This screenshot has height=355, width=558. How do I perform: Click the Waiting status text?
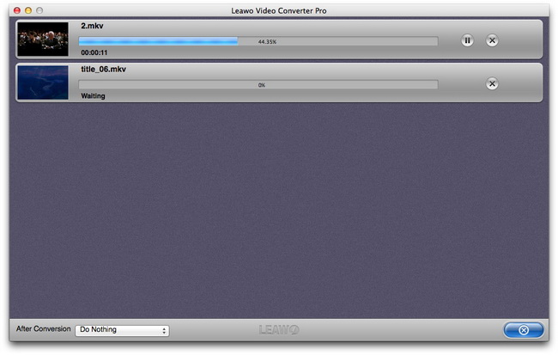93,96
